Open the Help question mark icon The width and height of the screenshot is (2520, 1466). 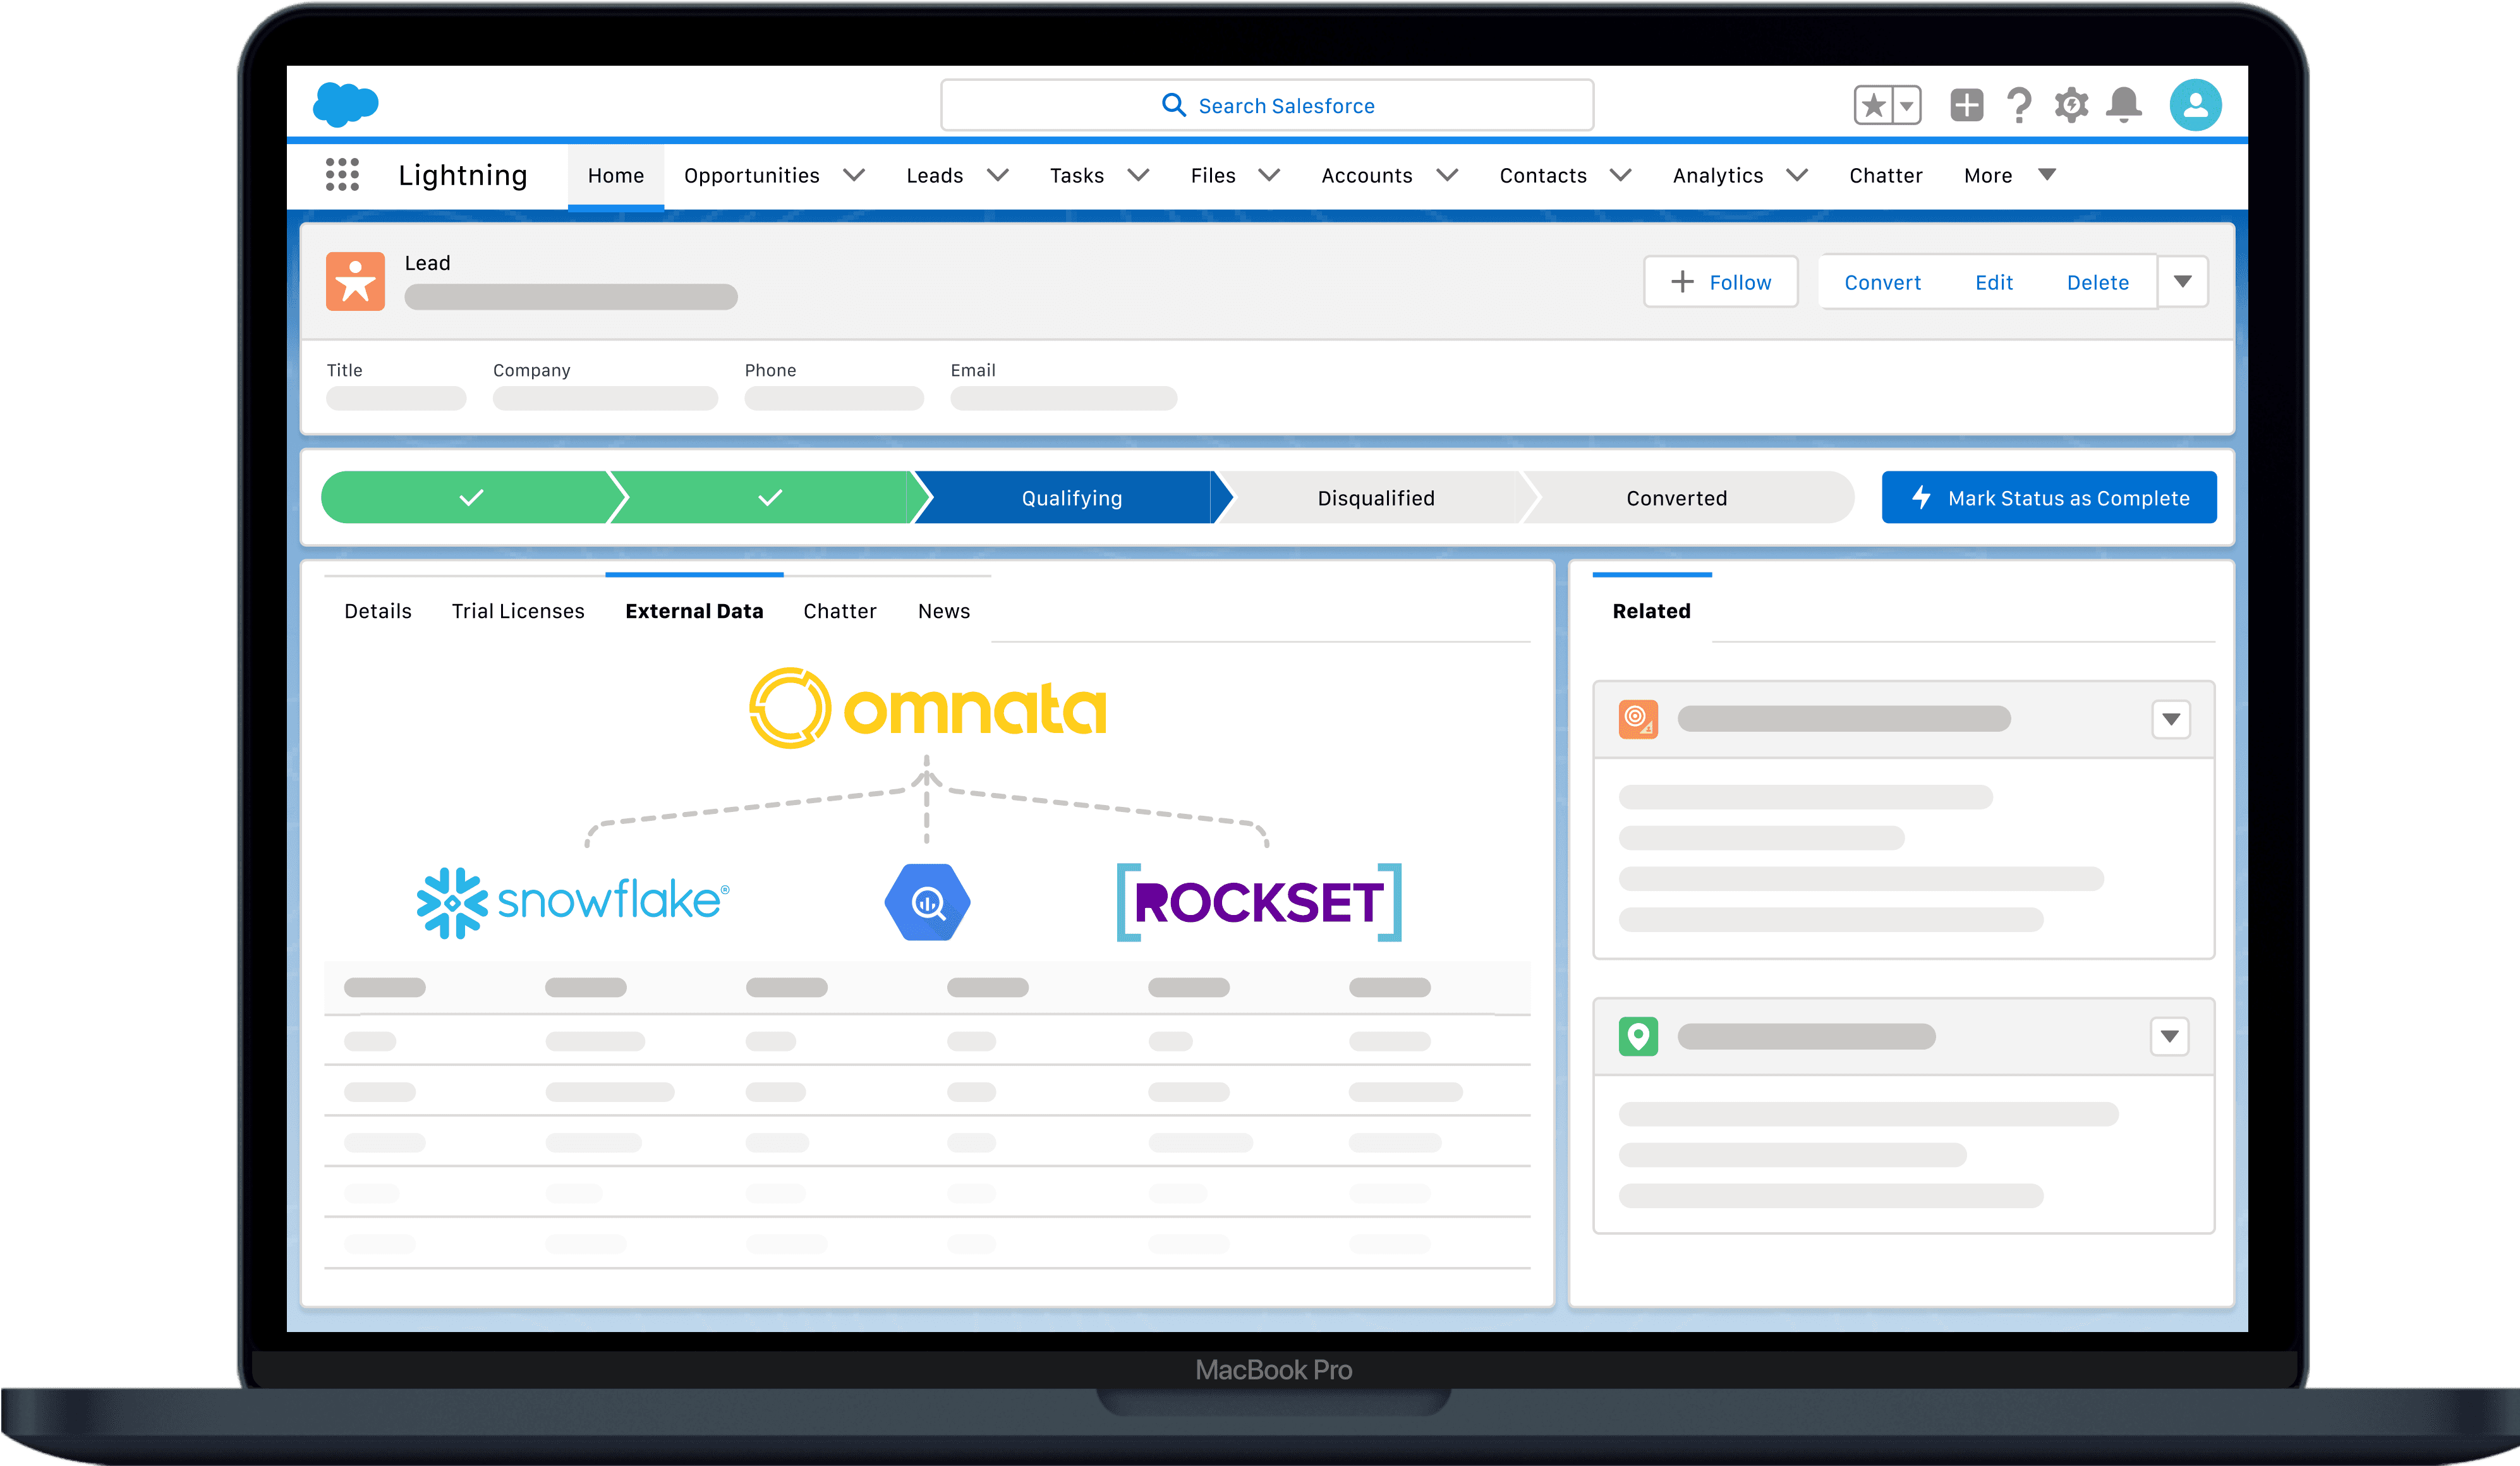2019,105
